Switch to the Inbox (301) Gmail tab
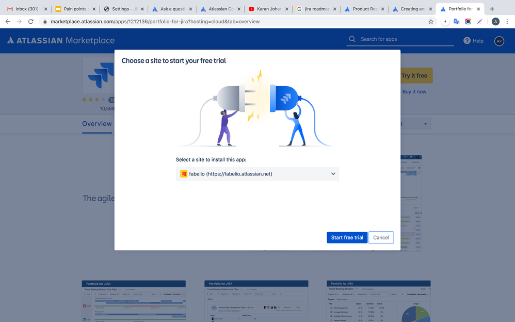 point(27,9)
